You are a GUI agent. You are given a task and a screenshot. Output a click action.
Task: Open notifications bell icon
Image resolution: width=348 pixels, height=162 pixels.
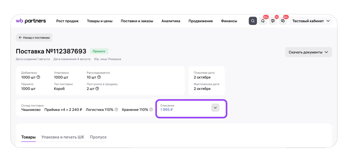(x=263, y=21)
